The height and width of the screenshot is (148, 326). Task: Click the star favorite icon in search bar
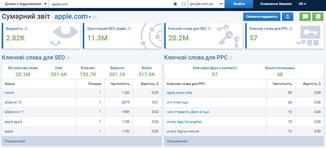pos(175,4)
